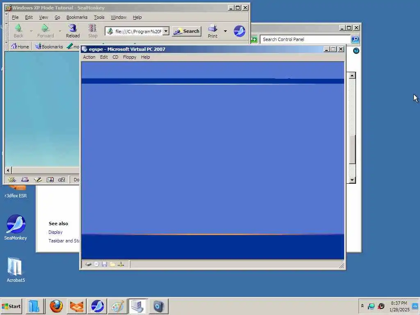Screen dimensions: 420x315
Task: Click the red tray icon beside the clock
Action: 381,306
